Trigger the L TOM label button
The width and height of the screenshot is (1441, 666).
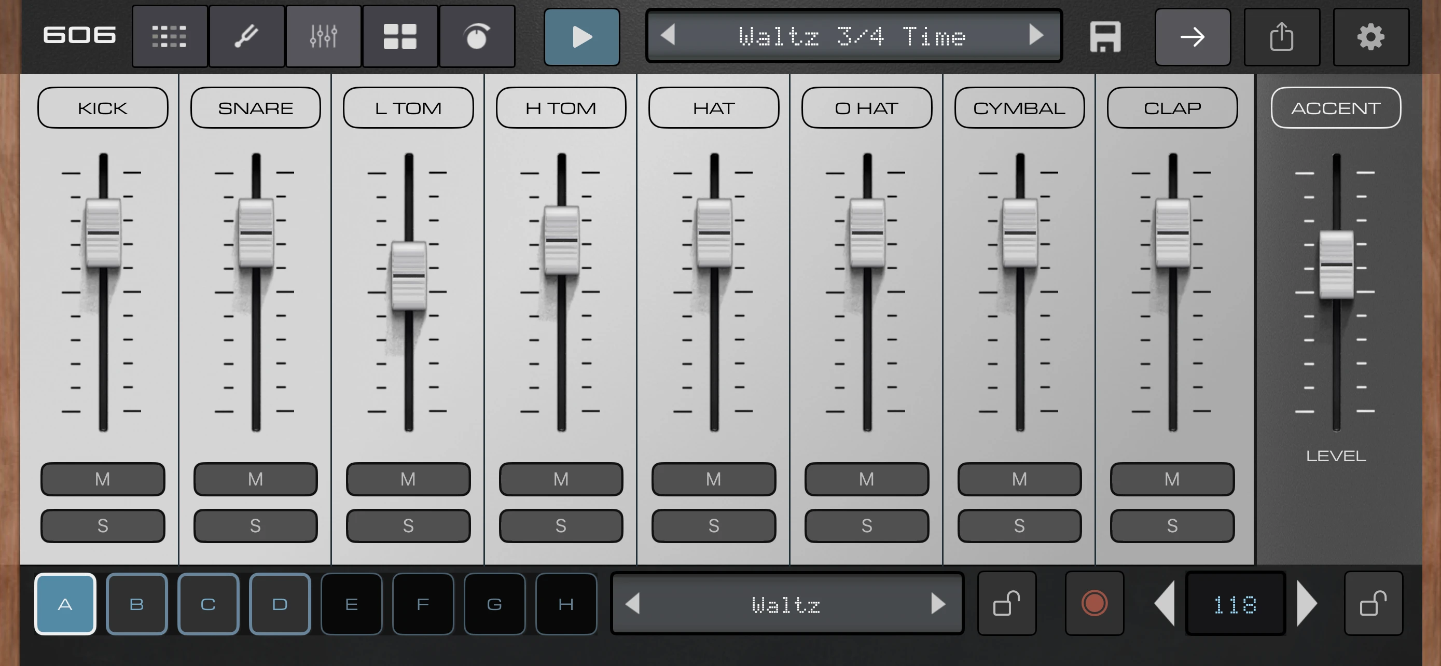coord(408,107)
